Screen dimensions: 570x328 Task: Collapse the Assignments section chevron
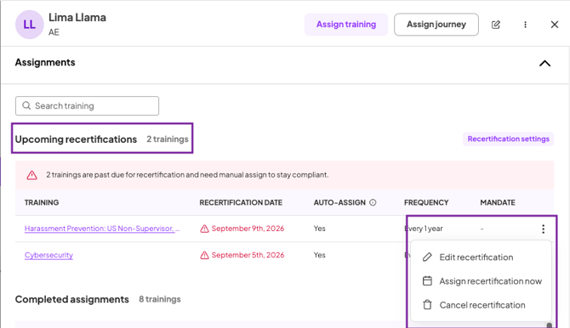(x=544, y=64)
